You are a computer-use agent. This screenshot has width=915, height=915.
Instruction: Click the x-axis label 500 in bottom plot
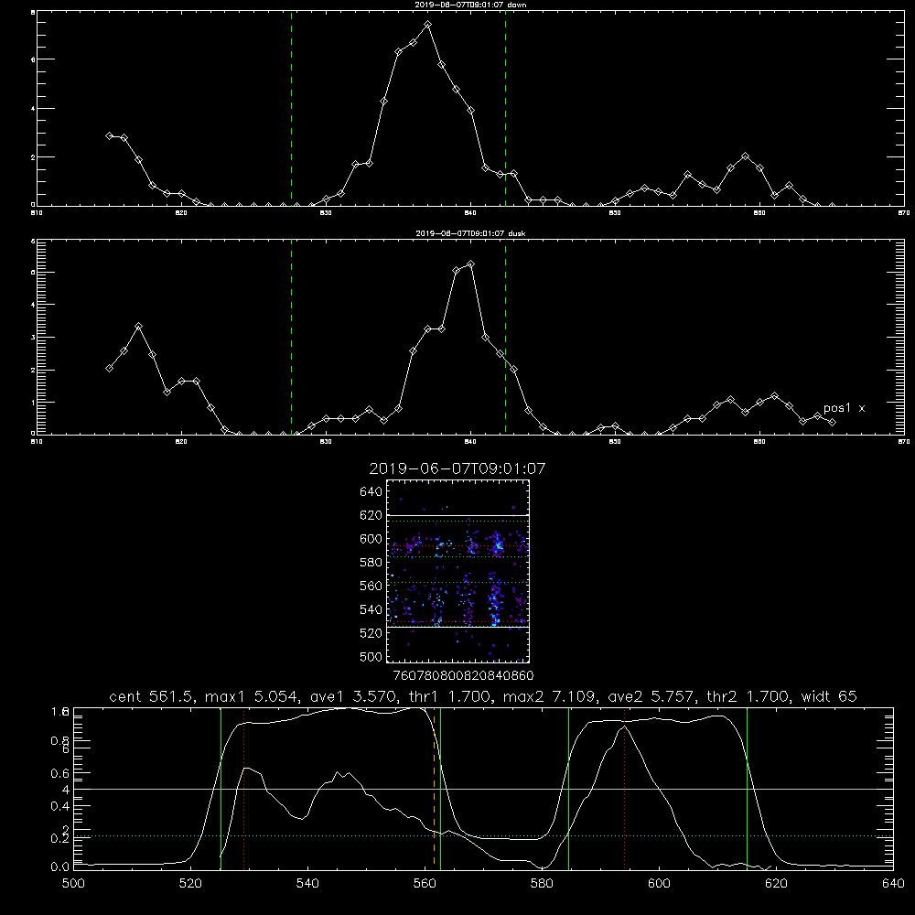73,884
